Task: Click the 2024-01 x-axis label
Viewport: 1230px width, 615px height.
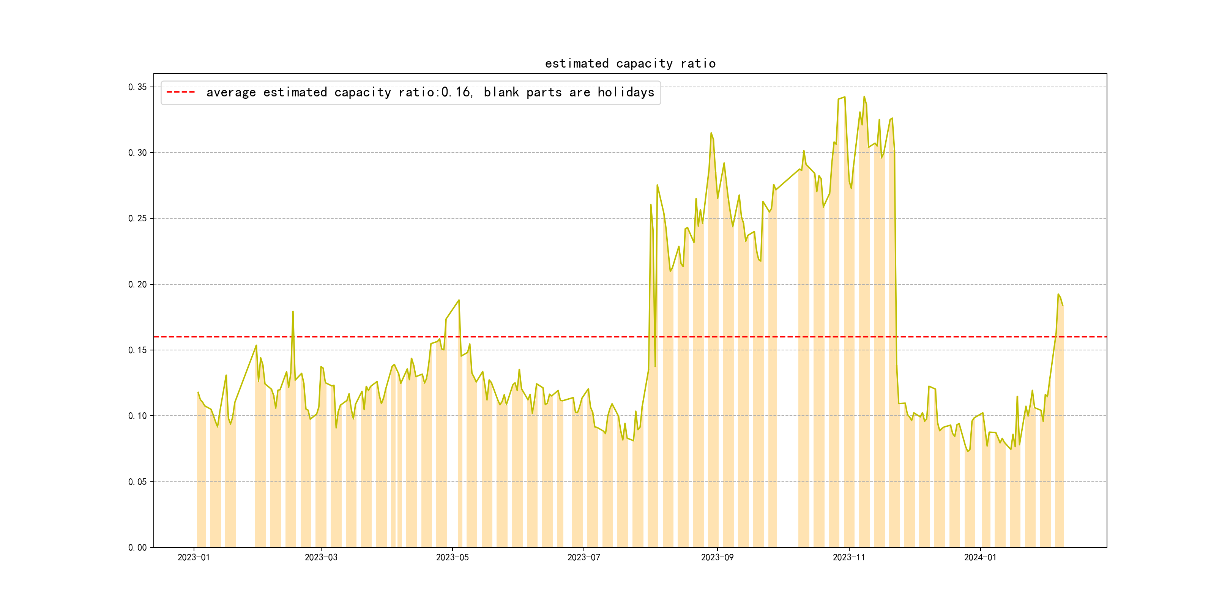Action: coord(980,557)
